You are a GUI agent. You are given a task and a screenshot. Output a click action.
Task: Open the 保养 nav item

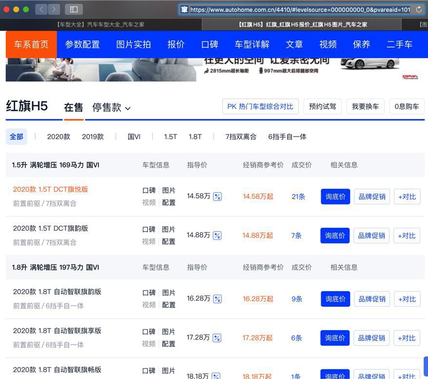(361, 44)
